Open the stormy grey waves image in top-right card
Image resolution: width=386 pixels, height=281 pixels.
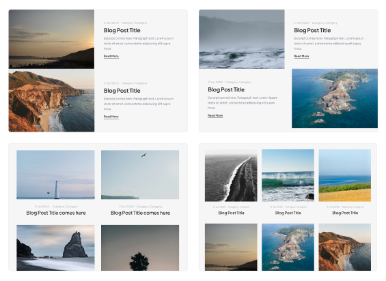click(x=242, y=39)
